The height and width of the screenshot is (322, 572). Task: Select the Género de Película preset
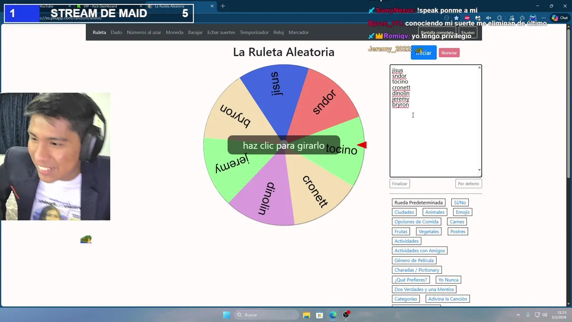pyautogui.click(x=414, y=260)
